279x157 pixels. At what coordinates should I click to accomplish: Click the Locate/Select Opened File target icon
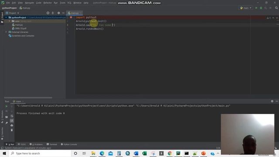[x=48, y=13]
